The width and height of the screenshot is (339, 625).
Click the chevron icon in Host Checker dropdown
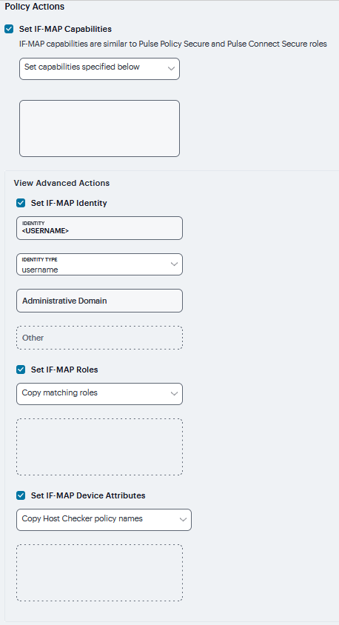(183, 520)
